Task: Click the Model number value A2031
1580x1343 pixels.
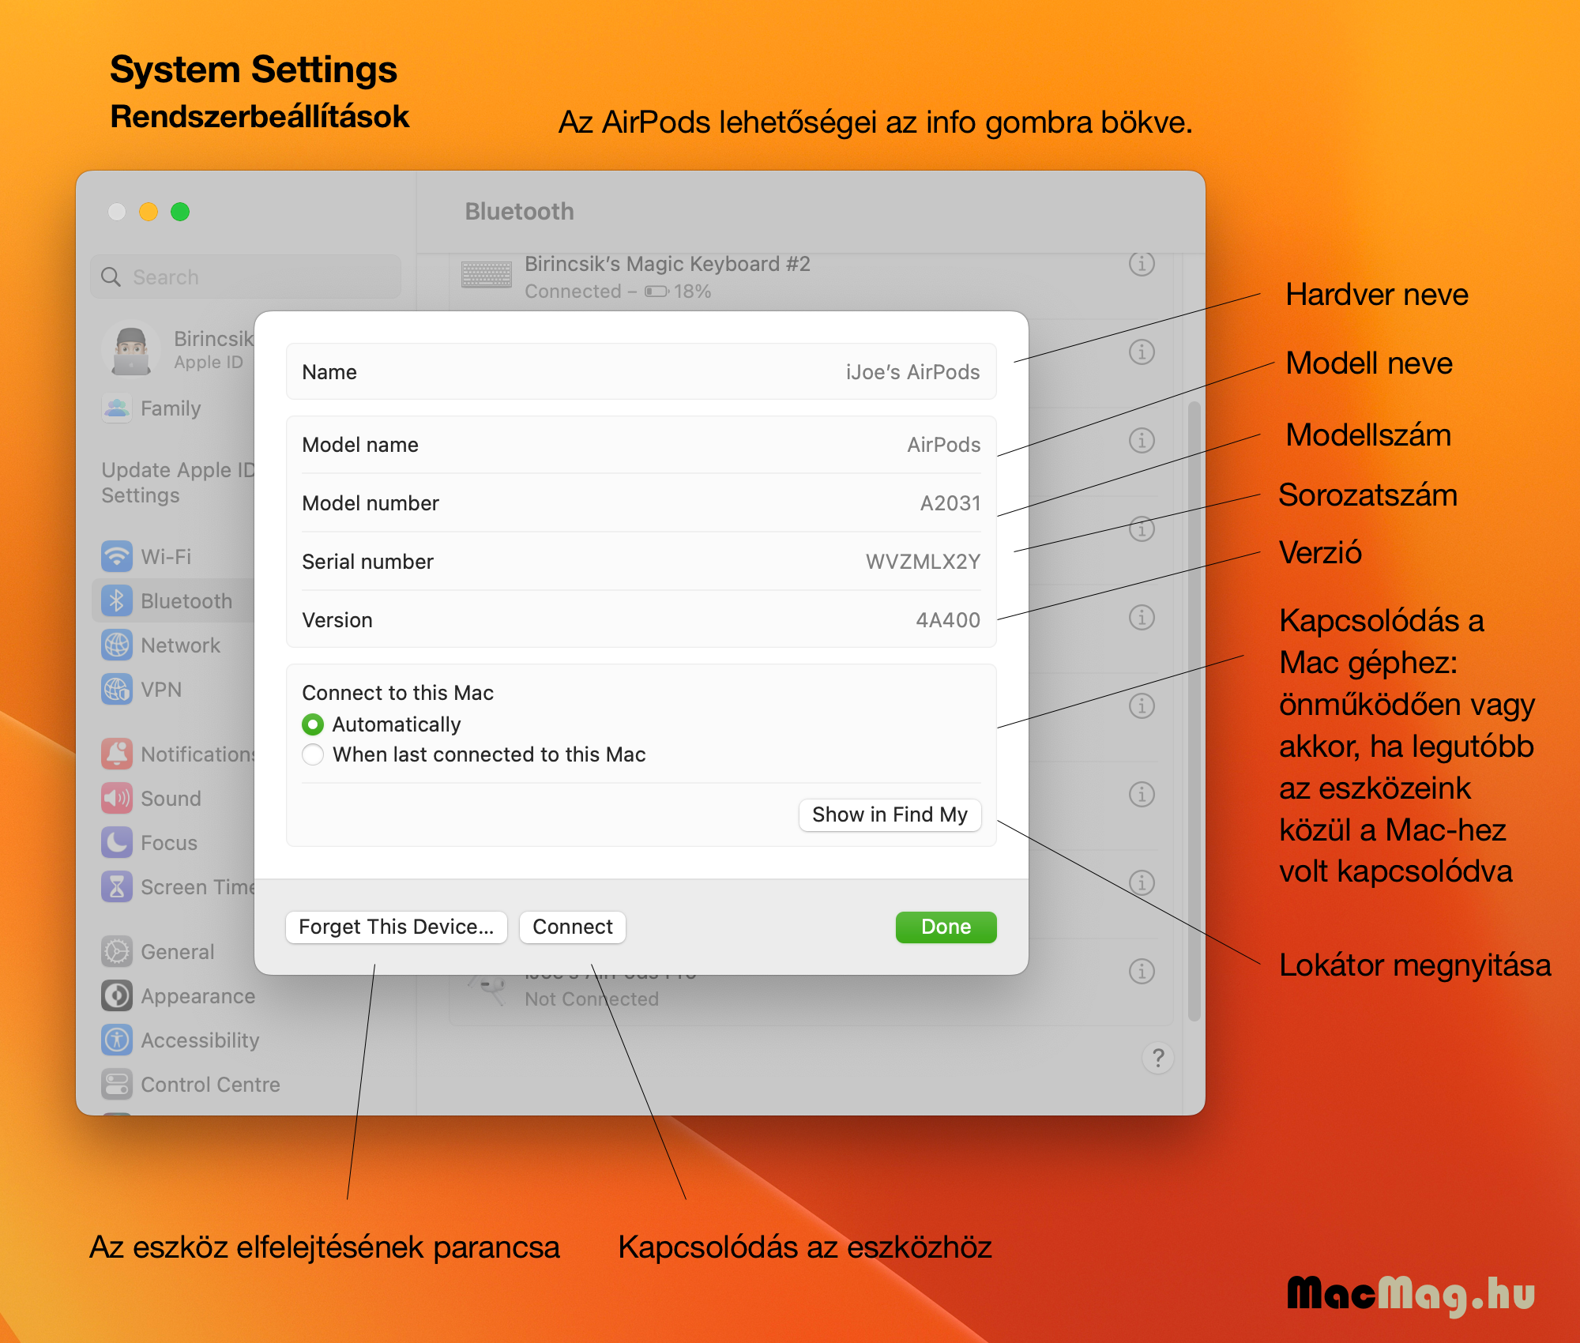Action: 950,503
